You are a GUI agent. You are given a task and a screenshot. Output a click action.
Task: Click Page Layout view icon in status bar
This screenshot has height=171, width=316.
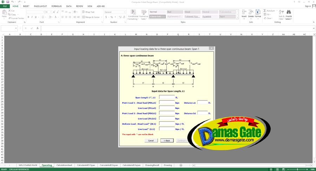click(277, 169)
